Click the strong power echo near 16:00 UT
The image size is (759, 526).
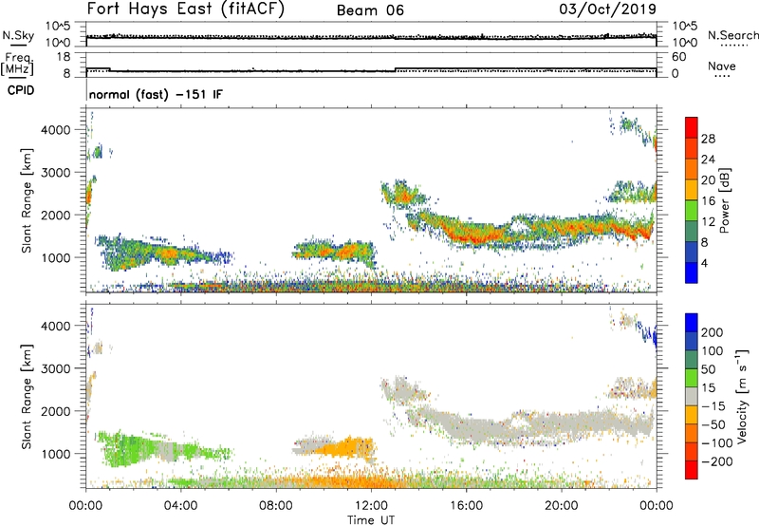coord(479,234)
